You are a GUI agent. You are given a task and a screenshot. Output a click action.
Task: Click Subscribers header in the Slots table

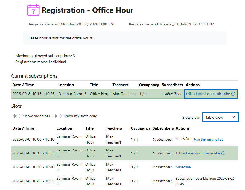163,128
